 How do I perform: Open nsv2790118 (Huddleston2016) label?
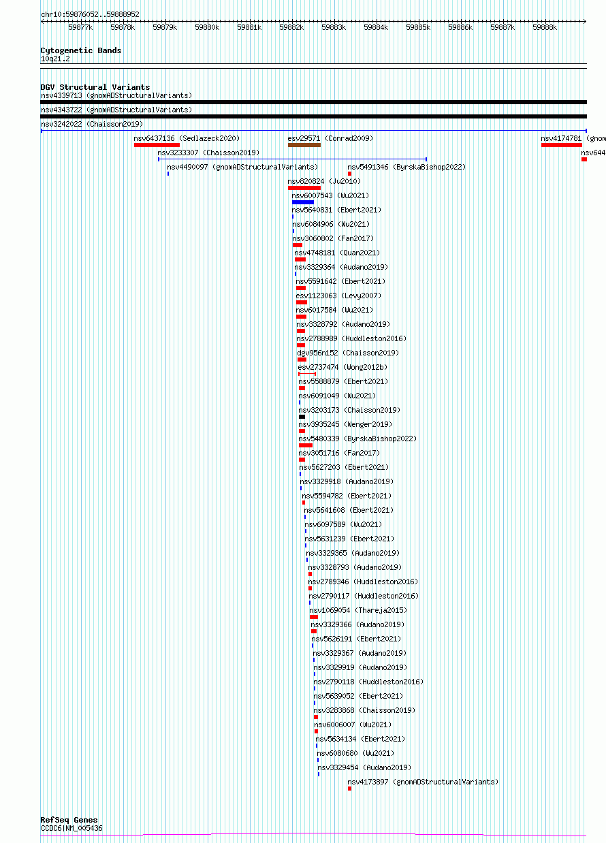[368, 682]
